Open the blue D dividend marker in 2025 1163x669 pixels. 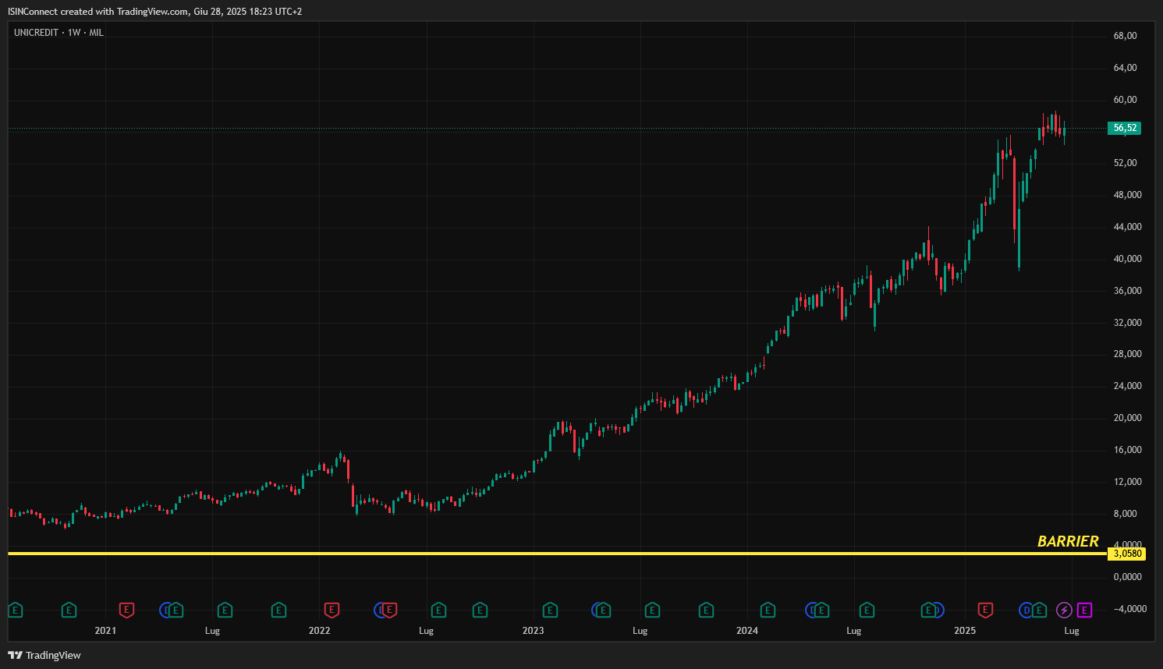click(1026, 611)
